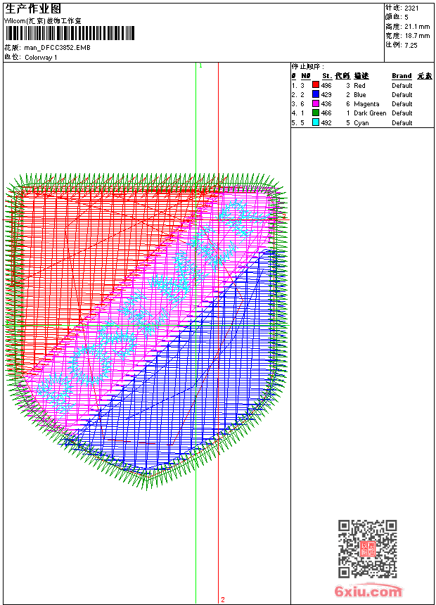This screenshot has height=605, width=436.
Task: Click the sequence number '1. 3' in the Red row
Action: 298,86
